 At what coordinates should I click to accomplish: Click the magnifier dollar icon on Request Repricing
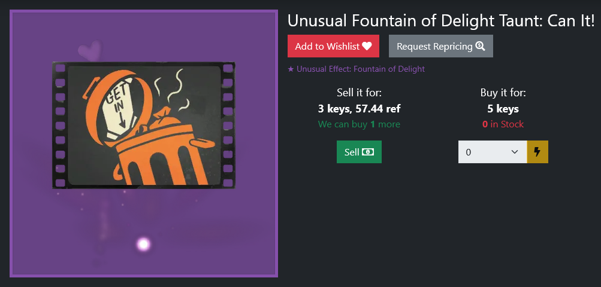[481, 46]
